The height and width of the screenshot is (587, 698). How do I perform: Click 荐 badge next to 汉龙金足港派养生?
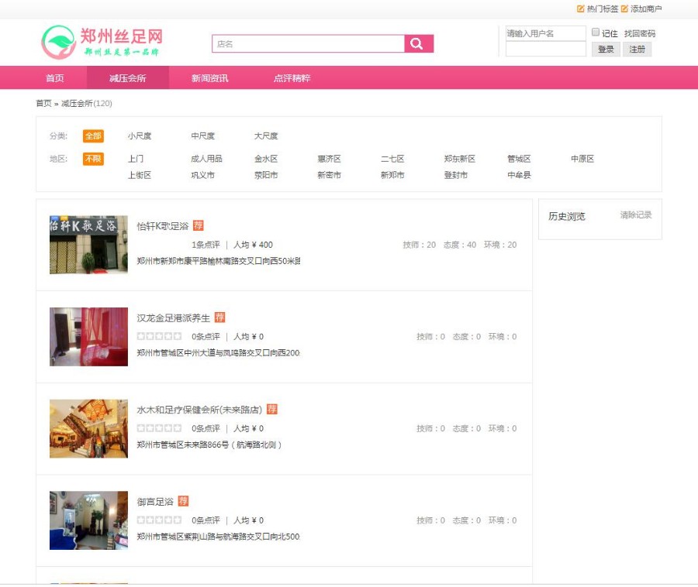219,318
